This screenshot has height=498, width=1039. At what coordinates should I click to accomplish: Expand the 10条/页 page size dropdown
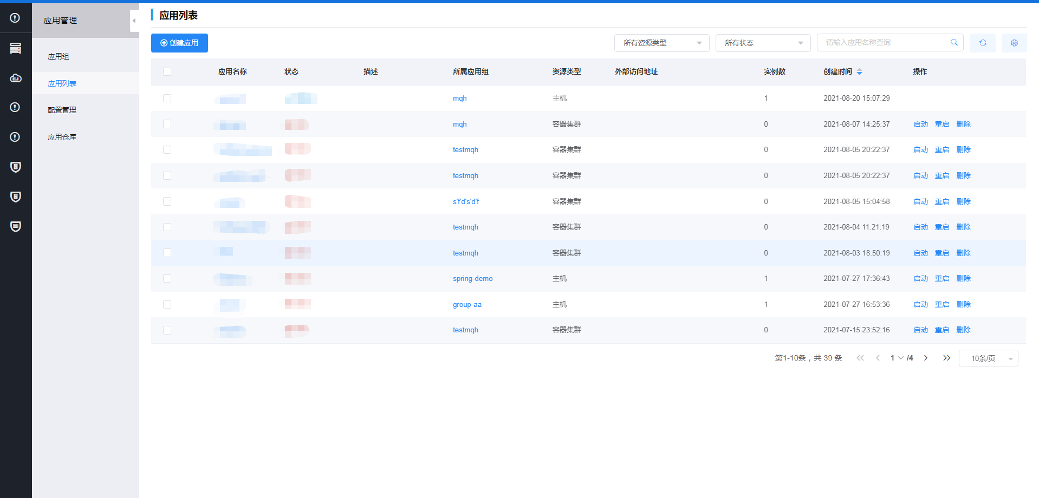(x=988, y=358)
